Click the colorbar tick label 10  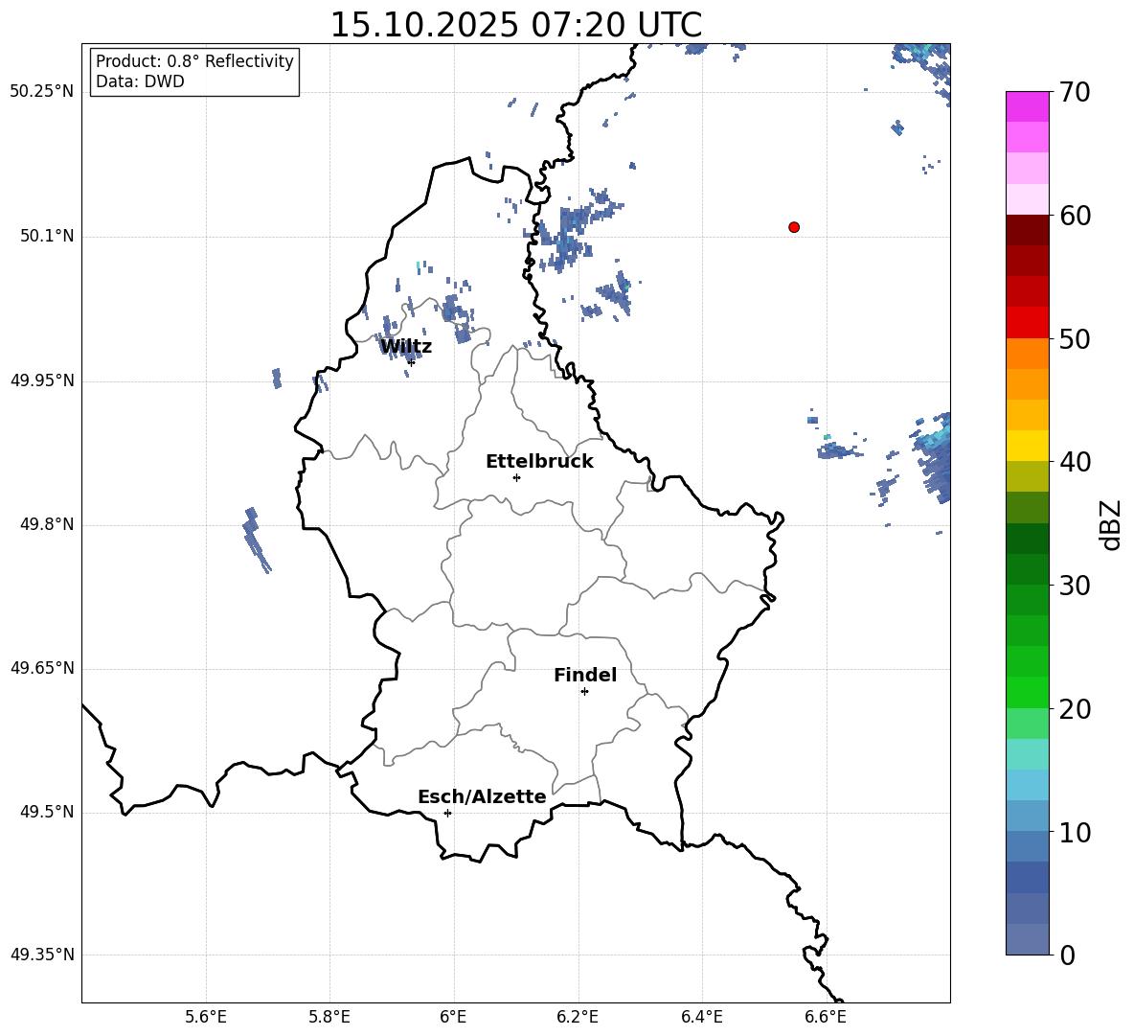[x=1075, y=832]
